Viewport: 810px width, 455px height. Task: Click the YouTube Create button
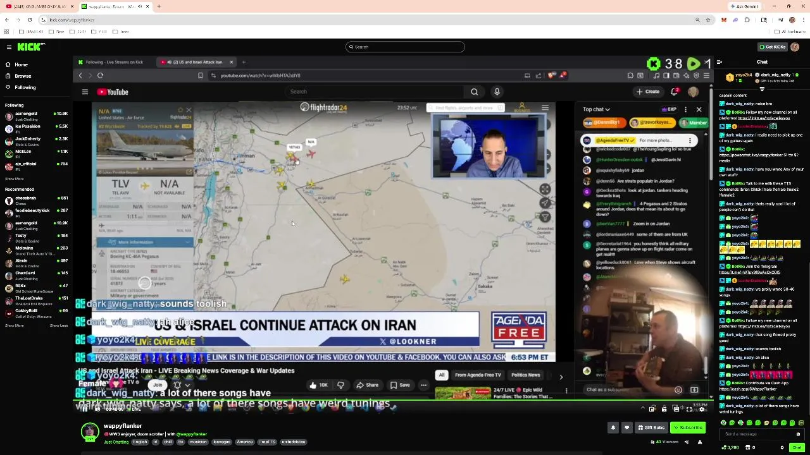pyautogui.click(x=648, y=92)
